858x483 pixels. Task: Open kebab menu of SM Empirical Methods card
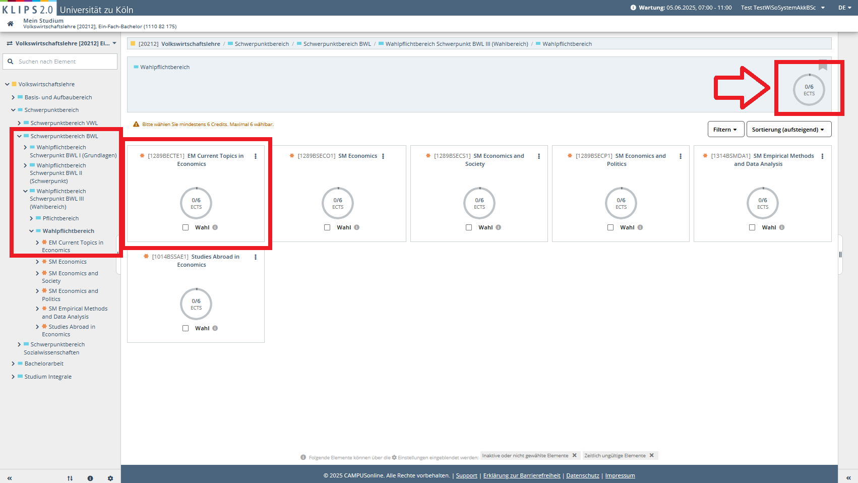coord(822,156)
